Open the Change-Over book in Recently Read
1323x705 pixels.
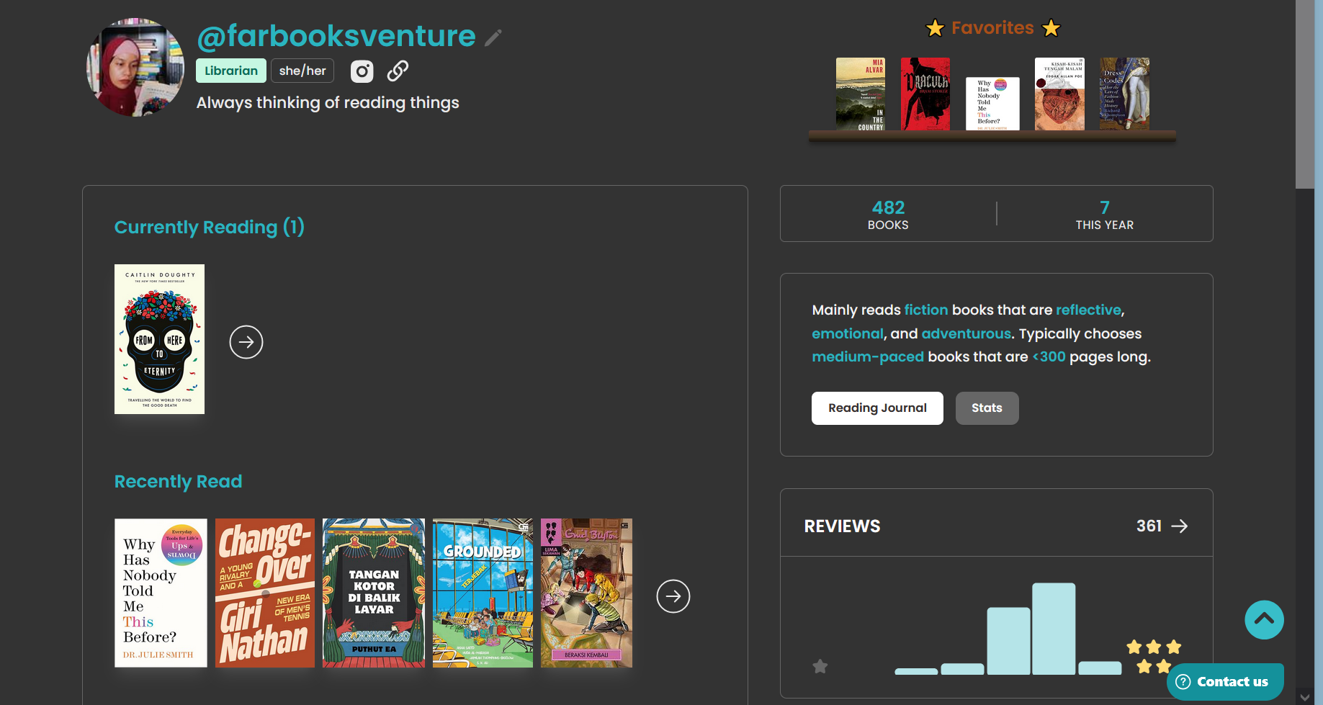[265, 593]
